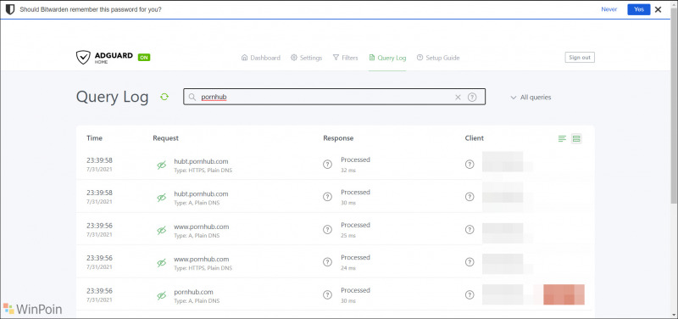The image size is (678, 319).
Task: Open client info icon for pornhub.com row
Action: [x=470, y=294]
